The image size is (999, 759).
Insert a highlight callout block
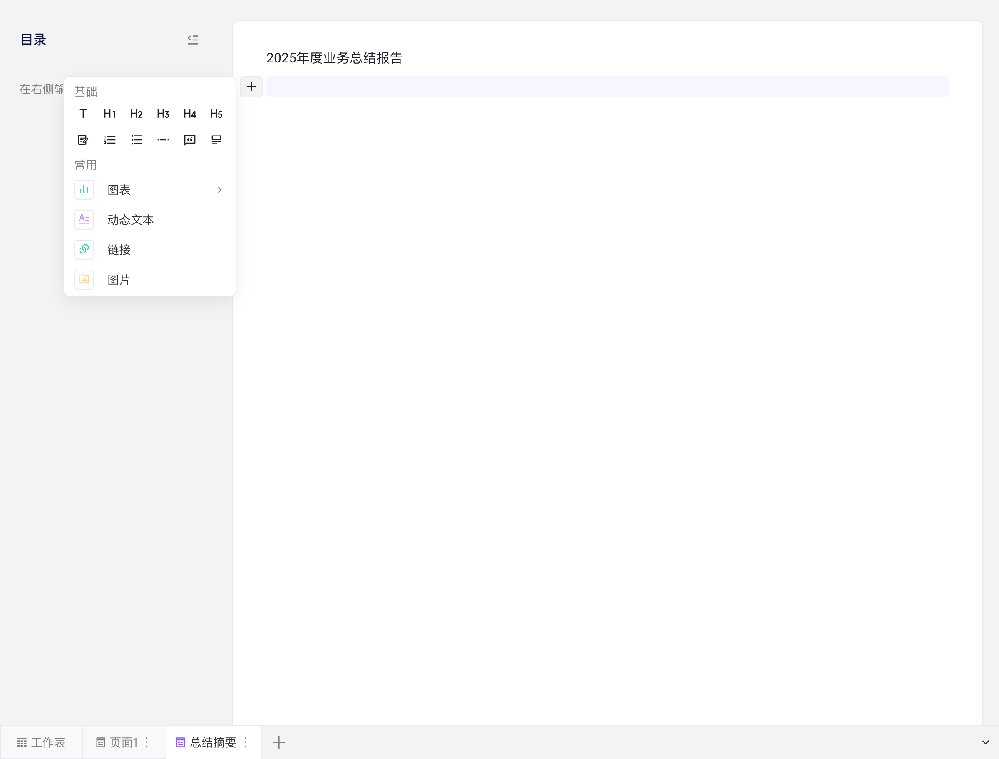(x=216, y=140)
